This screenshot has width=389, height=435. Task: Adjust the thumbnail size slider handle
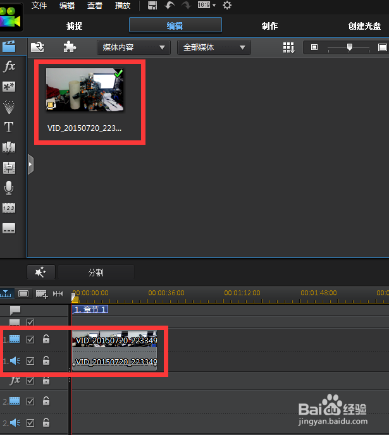point(350,47)
